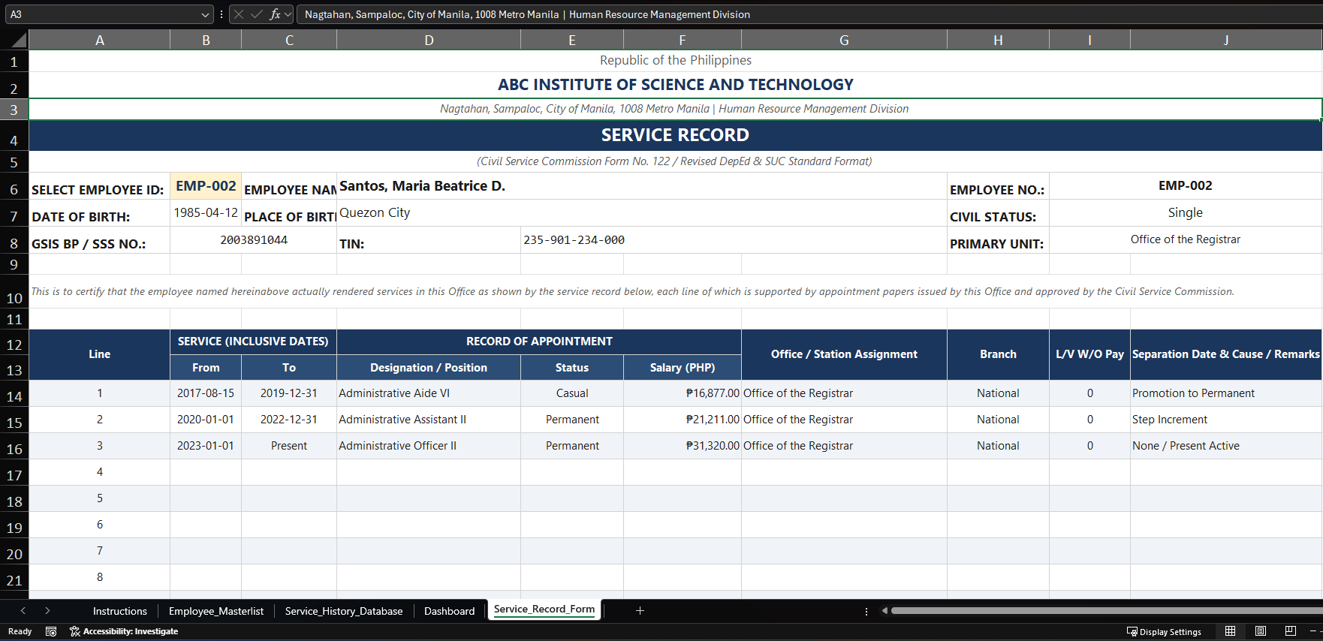Expand the formula bar options dropdown
1323x641 pixels.
pyautogui.click(x=288, y=14)
